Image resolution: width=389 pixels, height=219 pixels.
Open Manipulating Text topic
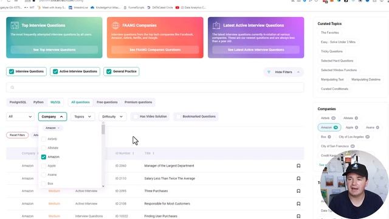(332, 80)
